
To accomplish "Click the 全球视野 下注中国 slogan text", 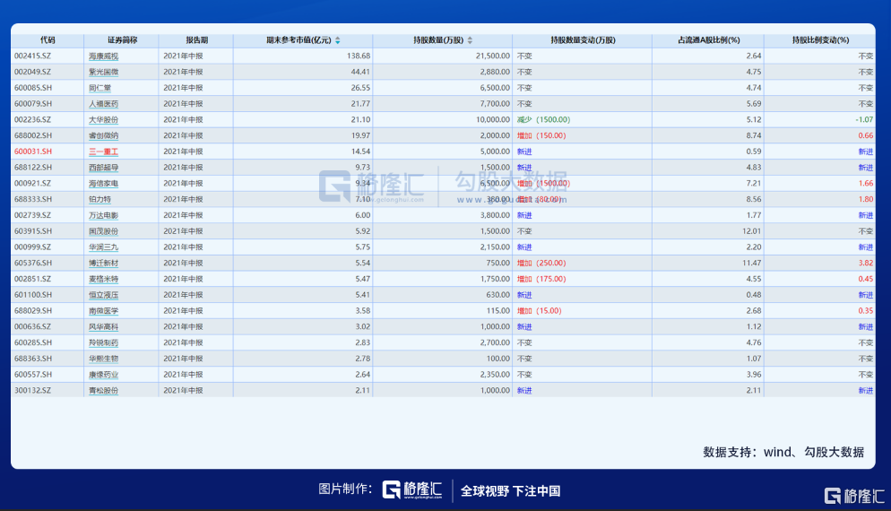I will click(510, 491).
